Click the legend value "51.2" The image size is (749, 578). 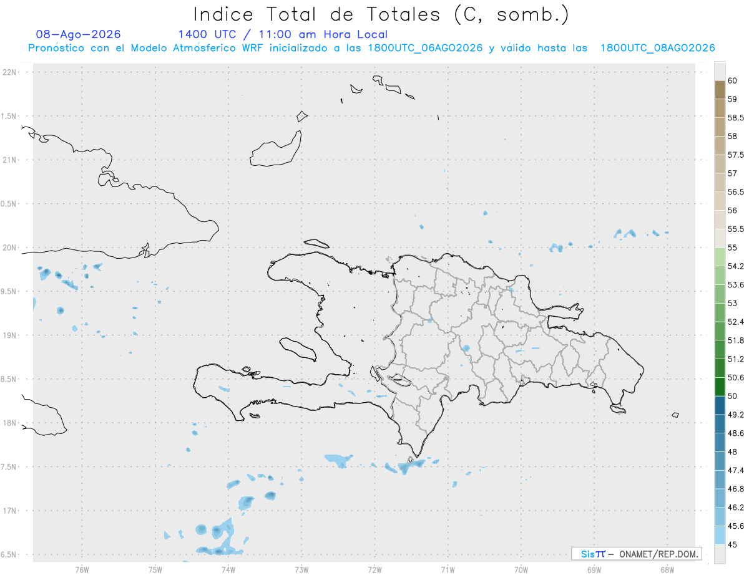(x=735, y=359)
